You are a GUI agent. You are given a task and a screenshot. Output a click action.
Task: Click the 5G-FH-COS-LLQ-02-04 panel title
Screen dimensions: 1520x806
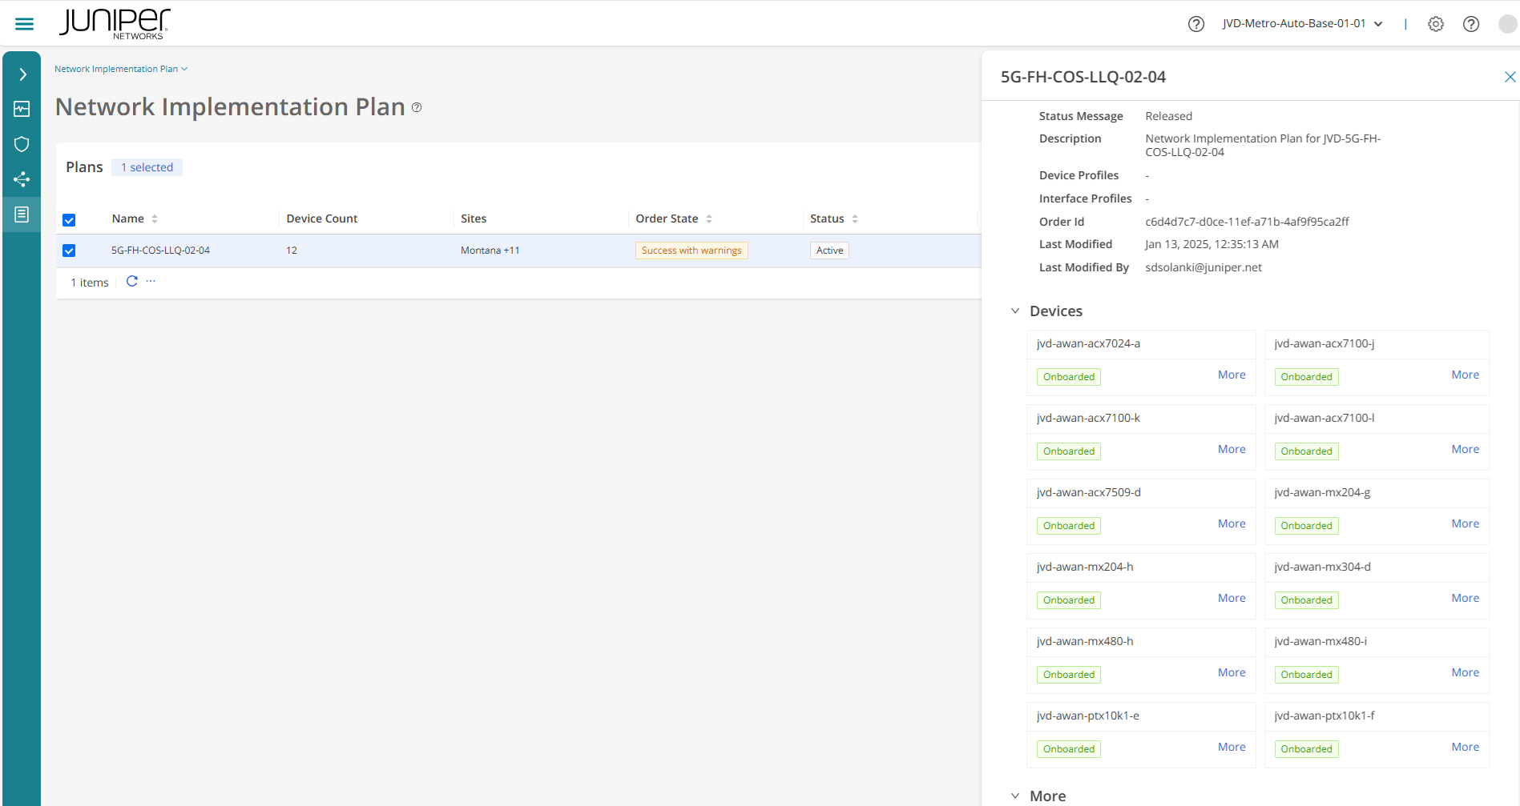click(x=1083, y=77)
